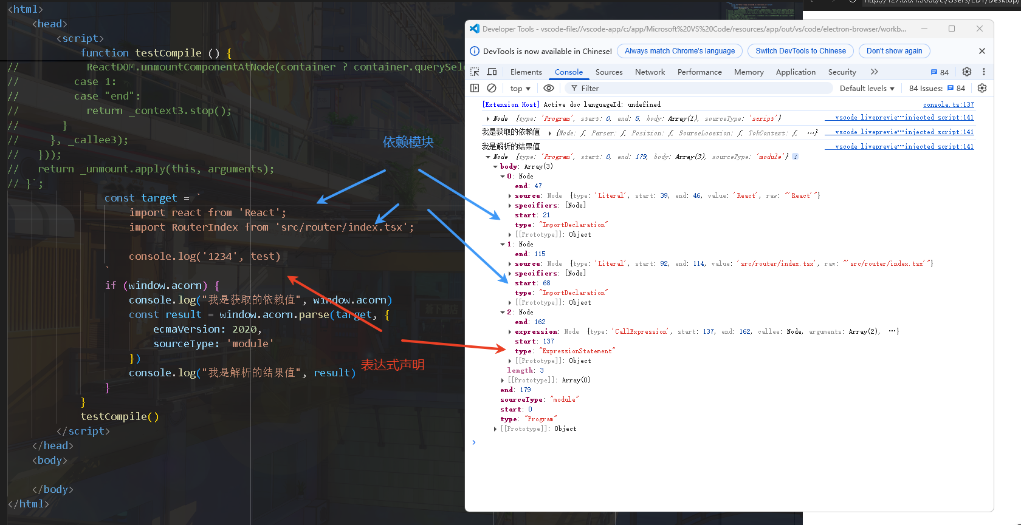Expand the [[Prototype]]: Array(0) entry
This screenshot has width=1021, height=525.
(503, 380)
